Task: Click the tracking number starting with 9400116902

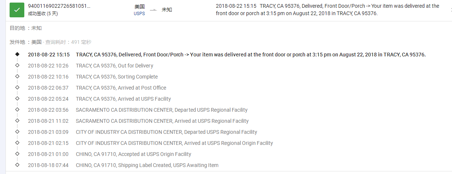Action: pyautogui.click(x=59, y=6)
